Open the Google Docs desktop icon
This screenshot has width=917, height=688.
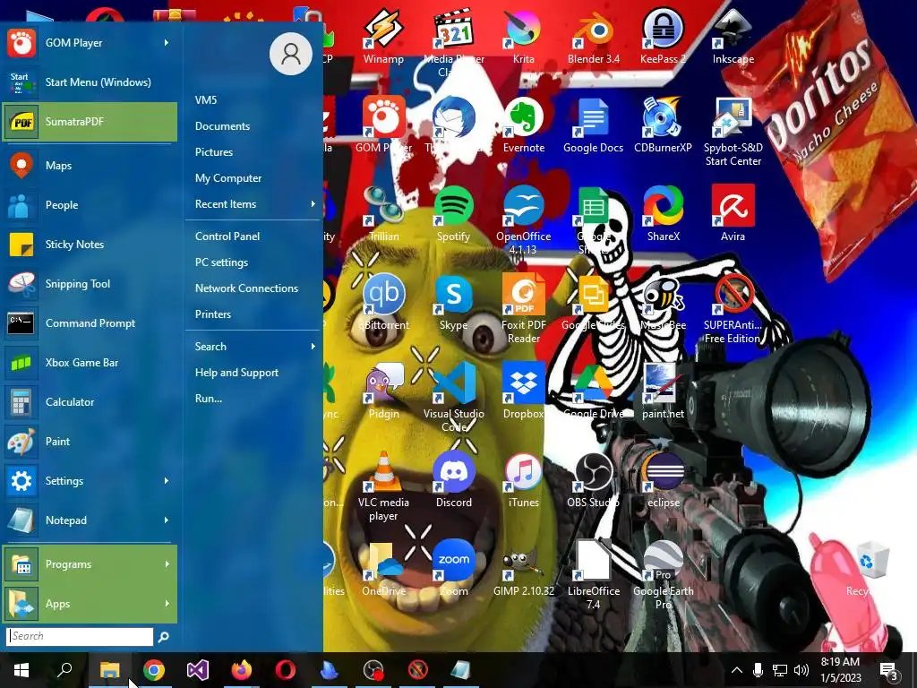594,125
